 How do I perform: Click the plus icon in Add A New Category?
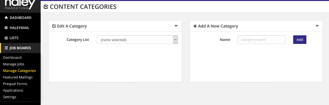click(x=195, y=26)
